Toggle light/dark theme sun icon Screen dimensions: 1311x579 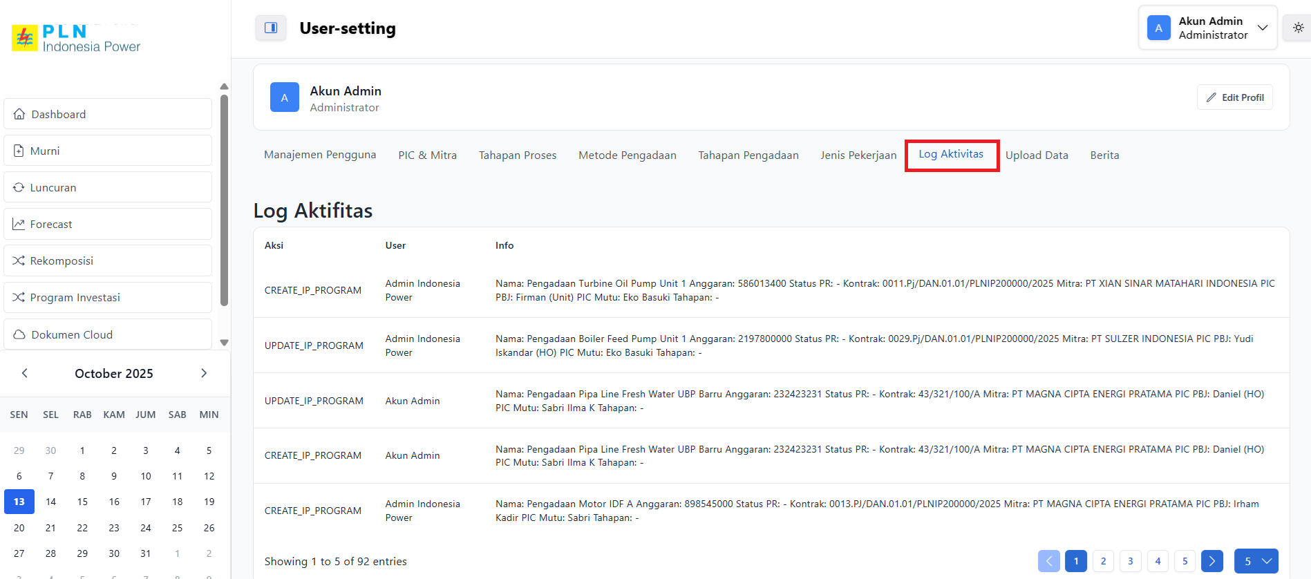coord(1298,28)
